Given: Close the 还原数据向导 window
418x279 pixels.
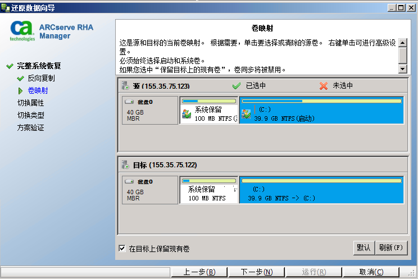Looking at the screenshot, I should coord(412,8).
